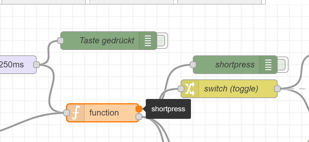Viewport: 309px width, 142px height.
Task: Click the function node's f icon
Action: click(76, 113)
